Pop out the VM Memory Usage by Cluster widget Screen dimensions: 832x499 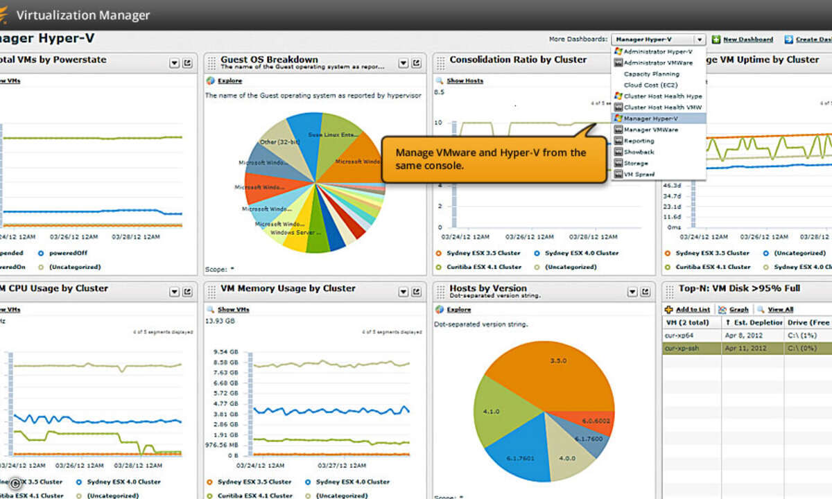coord(416,292)
